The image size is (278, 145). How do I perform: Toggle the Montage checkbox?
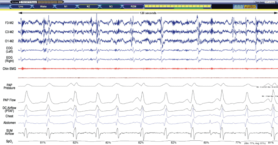(19, 2)
